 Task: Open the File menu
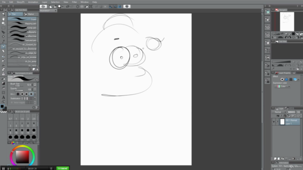4,2
